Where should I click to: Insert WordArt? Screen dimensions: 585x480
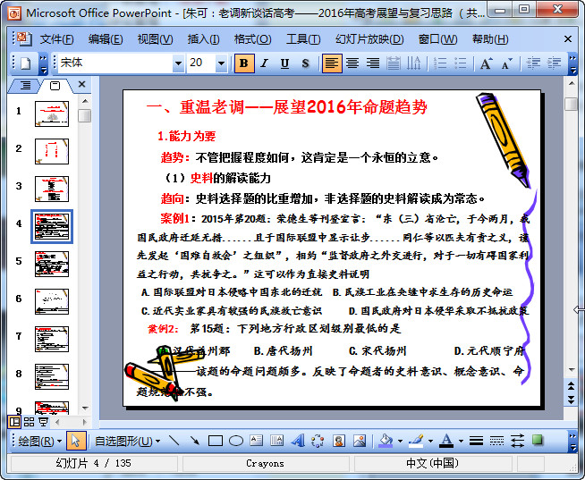(298, 442)
